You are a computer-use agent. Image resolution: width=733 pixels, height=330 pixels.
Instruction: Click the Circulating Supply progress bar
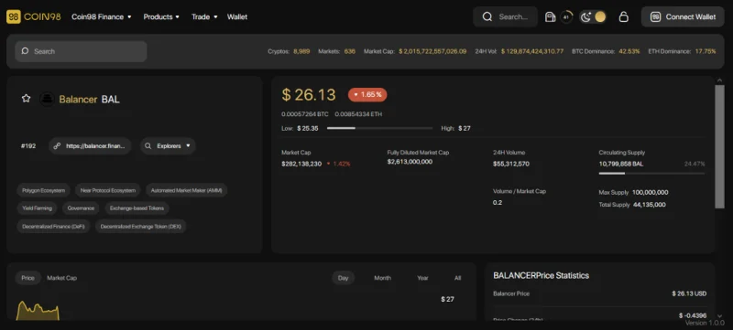pos(651,173)
